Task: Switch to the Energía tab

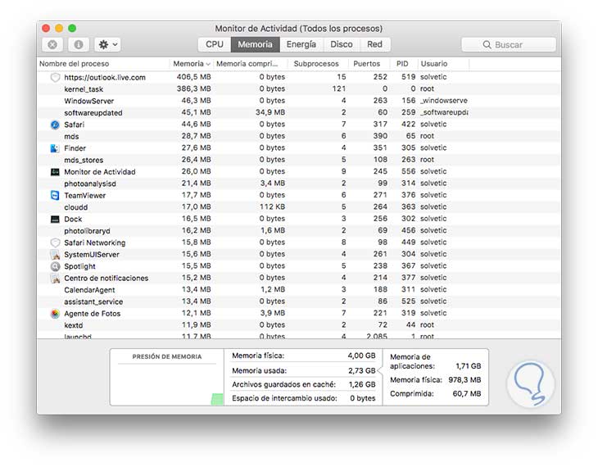Action: 301,44
